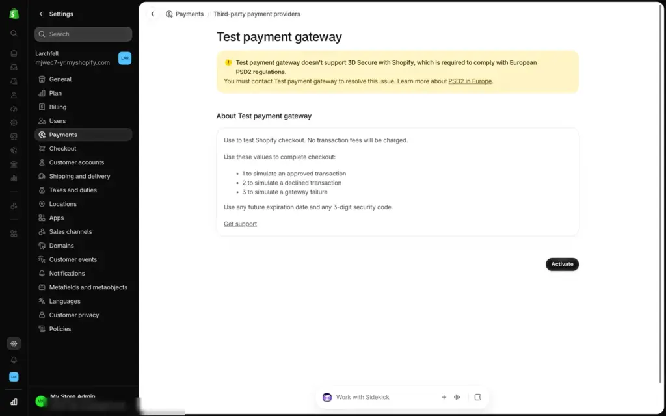Image resolution: width=666 pixels, height=416 pixels.
Task: Go to Home in the left rail
Action: tap(14, 53)
